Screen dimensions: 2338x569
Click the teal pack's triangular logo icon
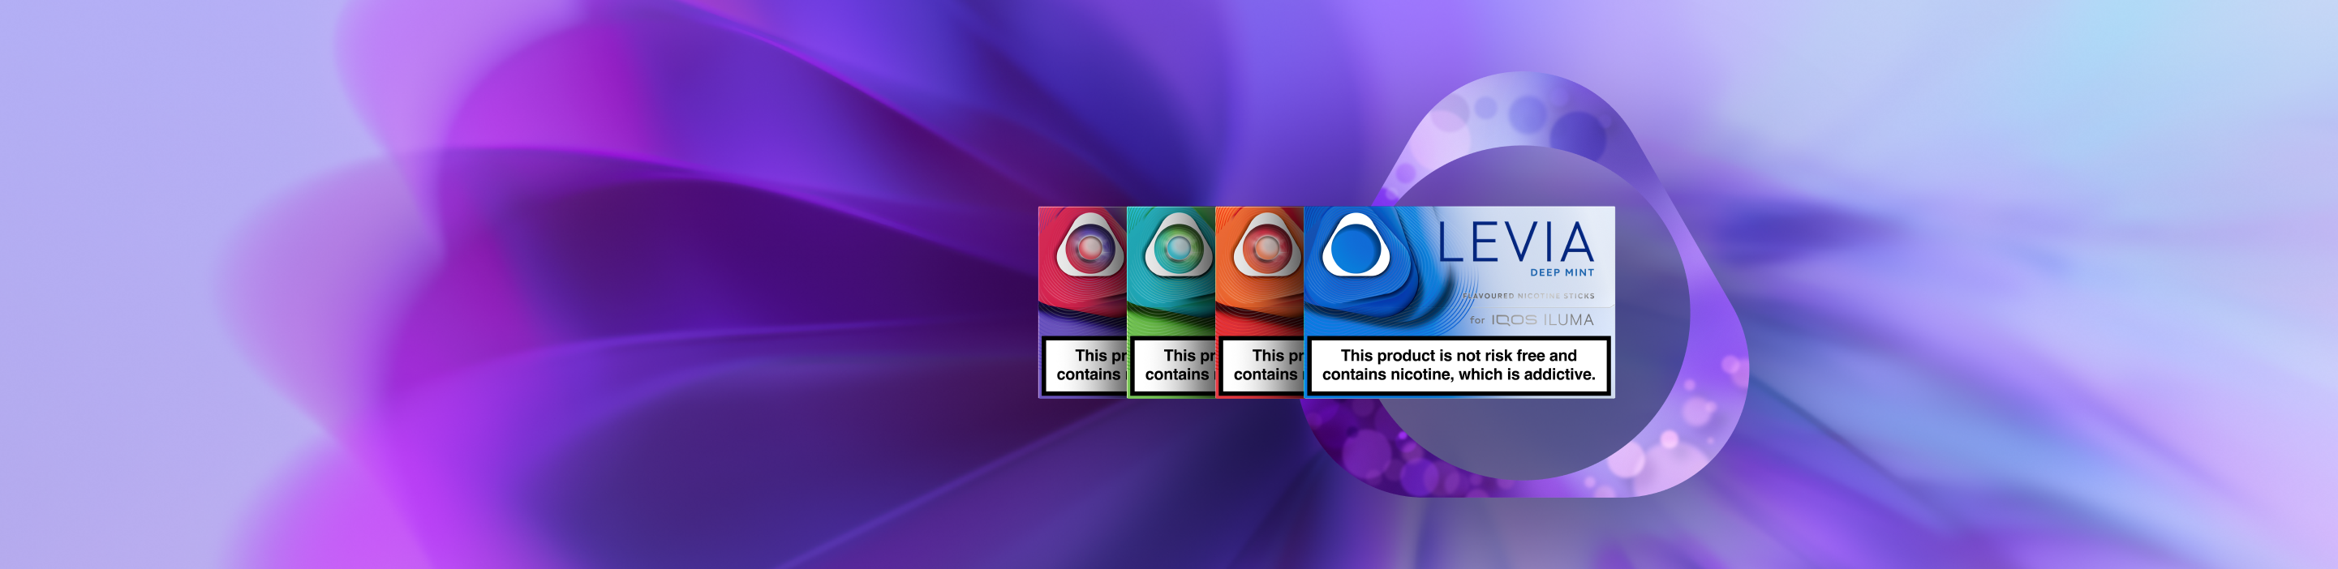coord(1177,246)
